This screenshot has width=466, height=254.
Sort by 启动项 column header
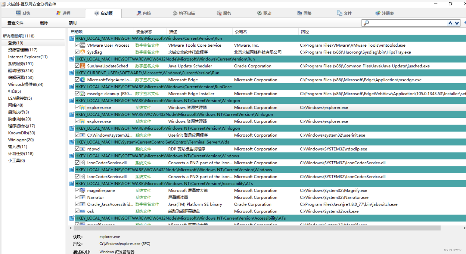[x=101, y=32]
